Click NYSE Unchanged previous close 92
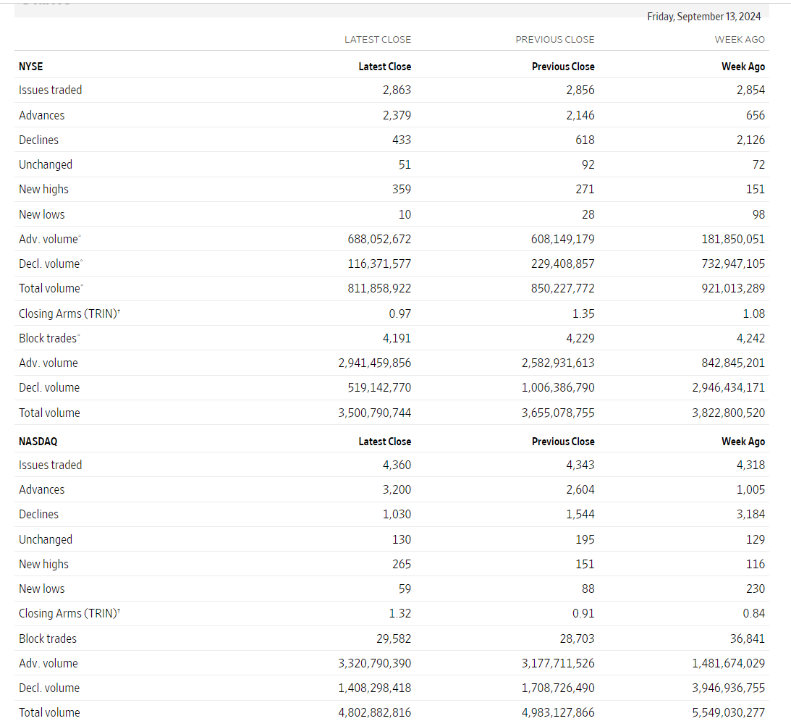 click(588, 164)
